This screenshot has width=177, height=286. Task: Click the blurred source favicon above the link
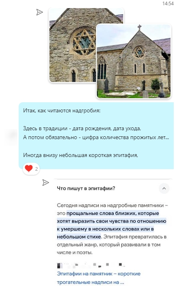(x=59, y=265)
